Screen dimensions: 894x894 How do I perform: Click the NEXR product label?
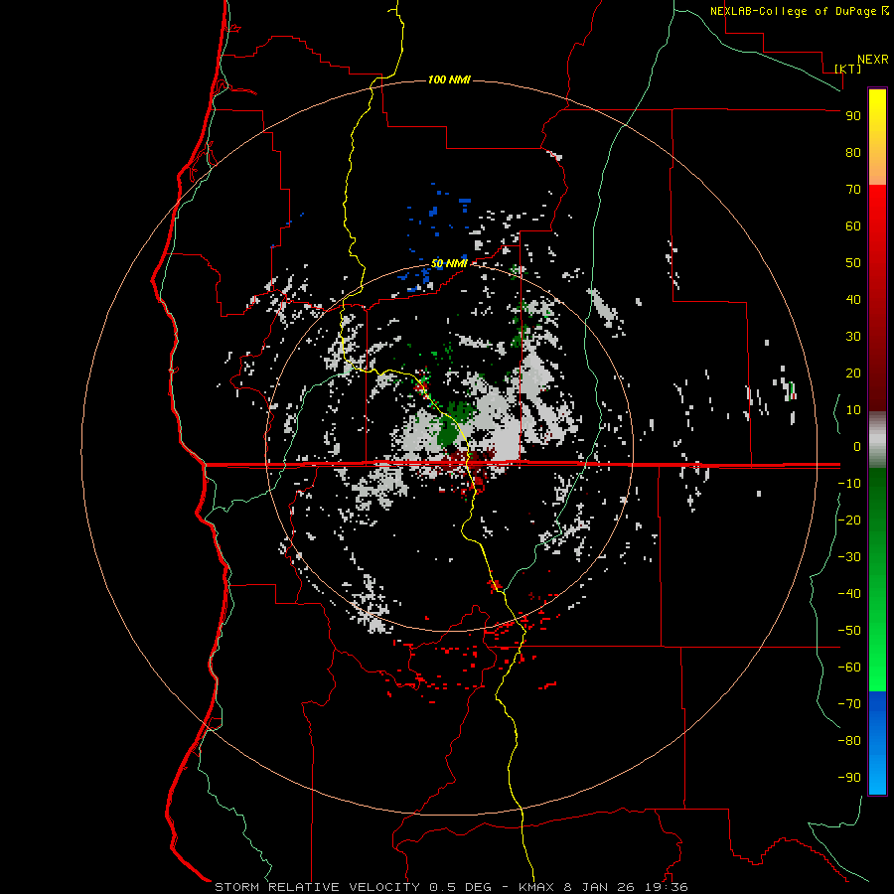point(872,60)
